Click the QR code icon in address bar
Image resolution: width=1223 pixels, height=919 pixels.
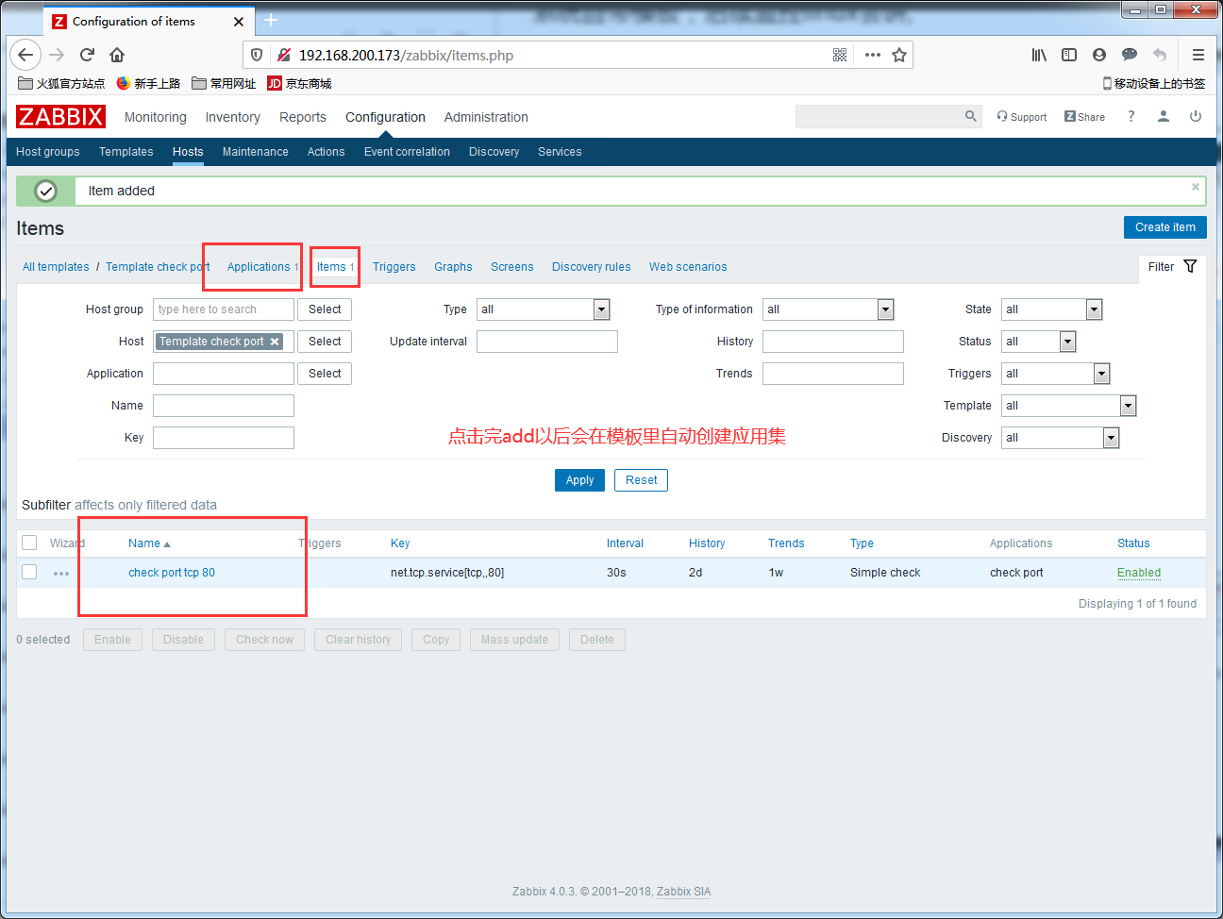[x=840, y=55]
